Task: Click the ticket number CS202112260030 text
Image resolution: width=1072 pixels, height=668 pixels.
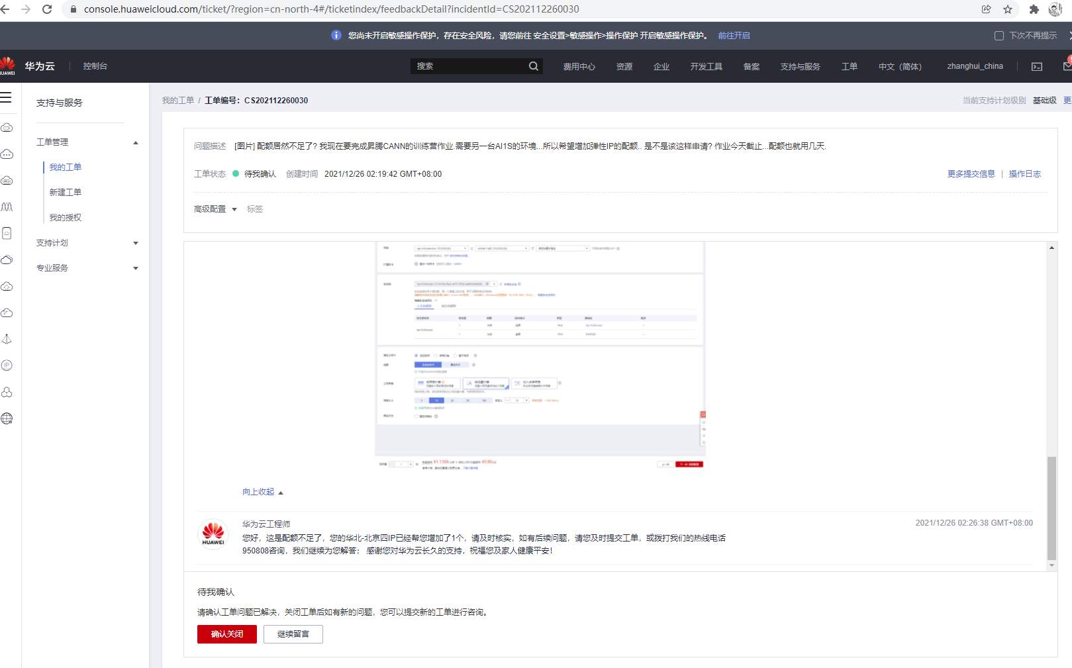Action: 276,101
